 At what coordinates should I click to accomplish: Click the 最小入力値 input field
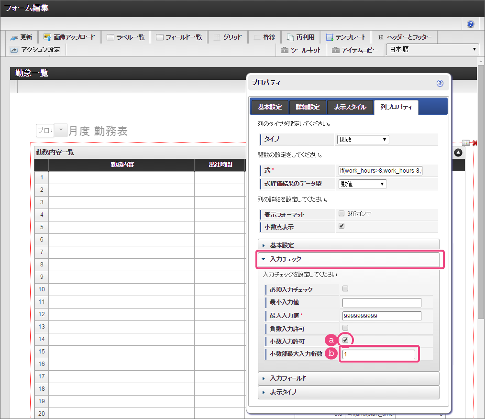382,302
